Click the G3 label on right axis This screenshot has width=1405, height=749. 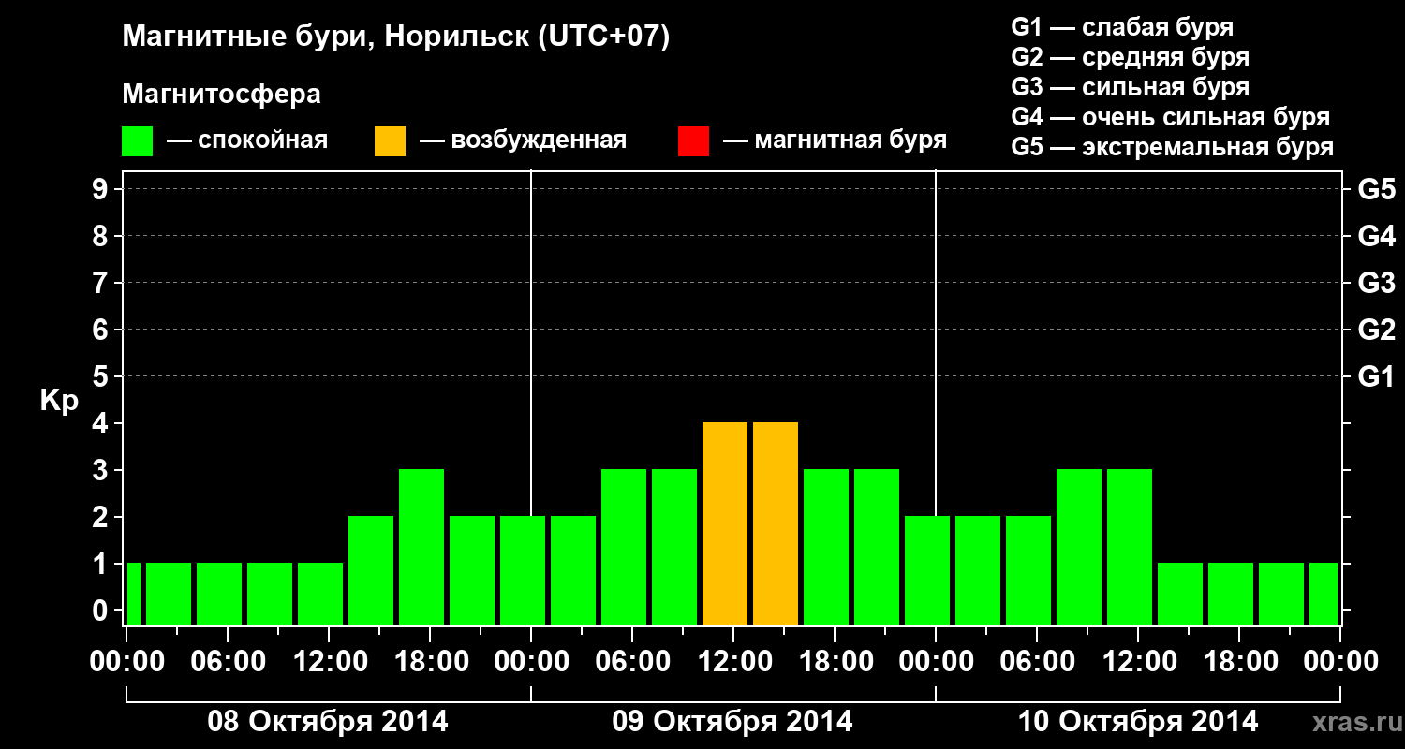click(x=1376, y=283)
